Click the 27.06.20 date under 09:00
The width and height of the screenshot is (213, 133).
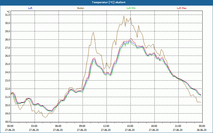pos(82,130)
